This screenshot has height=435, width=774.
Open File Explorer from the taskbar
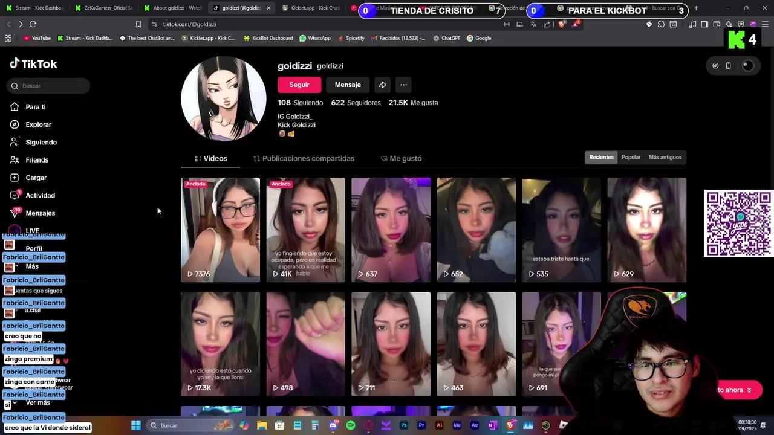(x=262, y=425)
